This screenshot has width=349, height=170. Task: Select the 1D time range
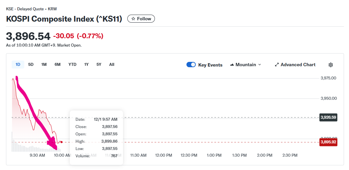click(18, 65)
